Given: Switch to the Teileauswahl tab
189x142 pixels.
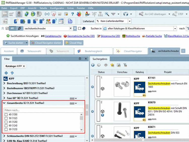Looking at the screenshot, I should [32, 51].
